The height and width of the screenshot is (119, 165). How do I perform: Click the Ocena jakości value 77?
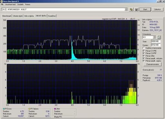coord(161,70)
